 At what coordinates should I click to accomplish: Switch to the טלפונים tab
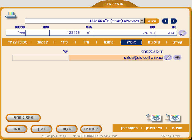click(x=154, y=42)
